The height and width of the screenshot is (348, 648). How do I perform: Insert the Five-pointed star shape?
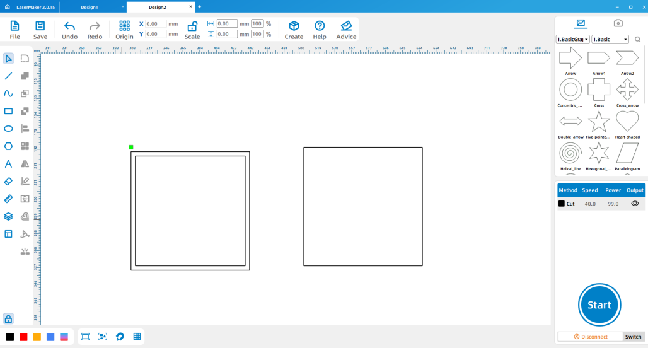coord(598,122)
